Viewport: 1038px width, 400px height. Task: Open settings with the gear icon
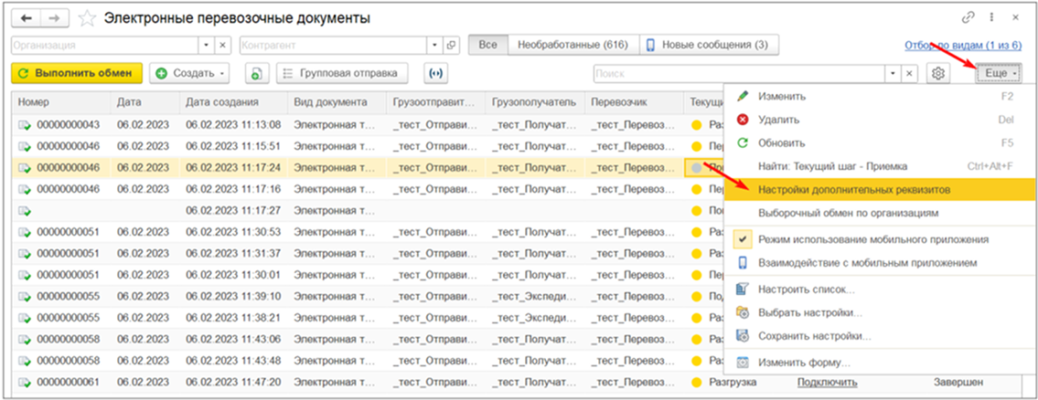(x=937, y=73)
